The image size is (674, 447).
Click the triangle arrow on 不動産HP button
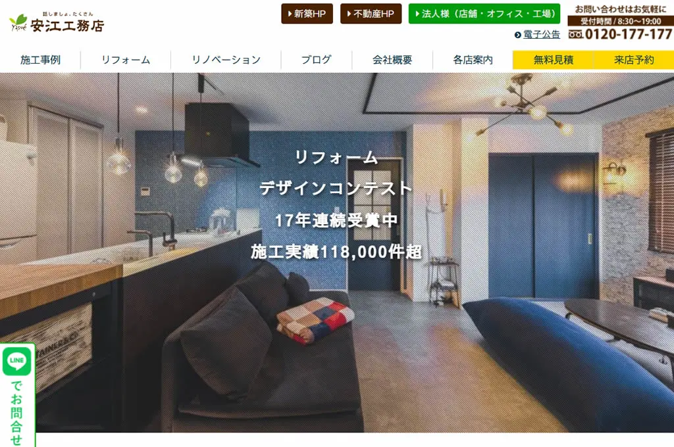click(x=349, y=14)
